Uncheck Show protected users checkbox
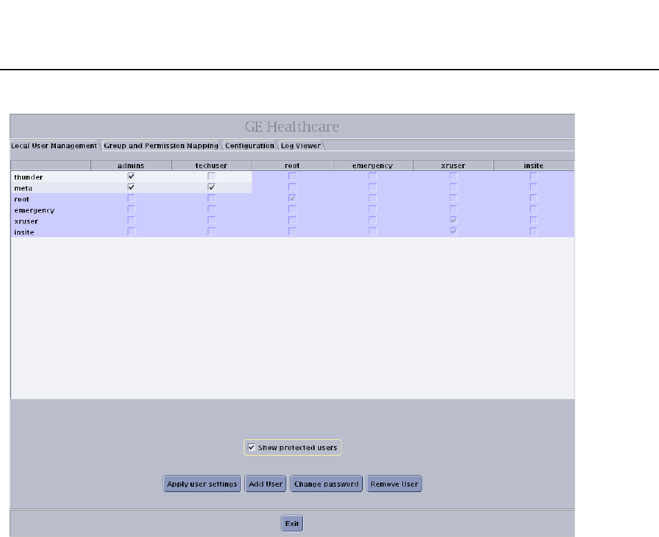This screenshot has height=537, width=659. pos(251,447)
